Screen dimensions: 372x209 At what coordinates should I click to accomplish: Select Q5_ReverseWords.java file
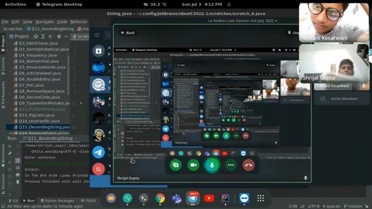(42, 67)
